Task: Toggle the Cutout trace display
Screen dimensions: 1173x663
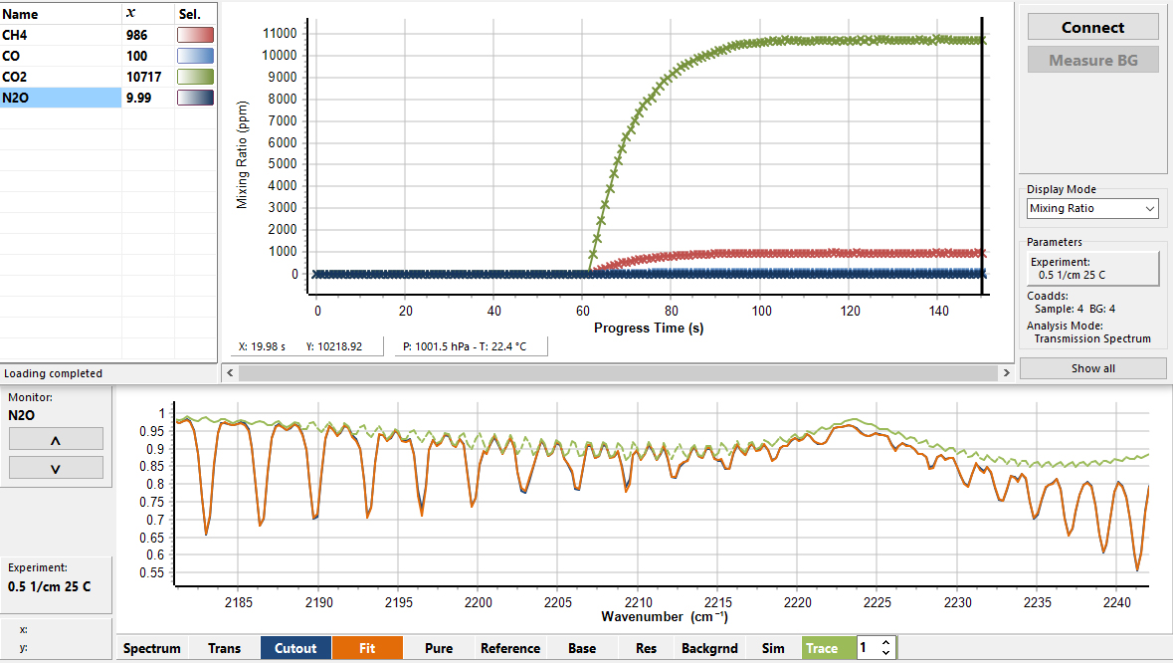Action: pos(295,648)
